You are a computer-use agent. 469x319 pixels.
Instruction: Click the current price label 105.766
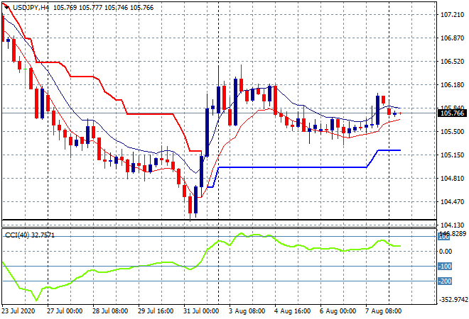(452, 113)
